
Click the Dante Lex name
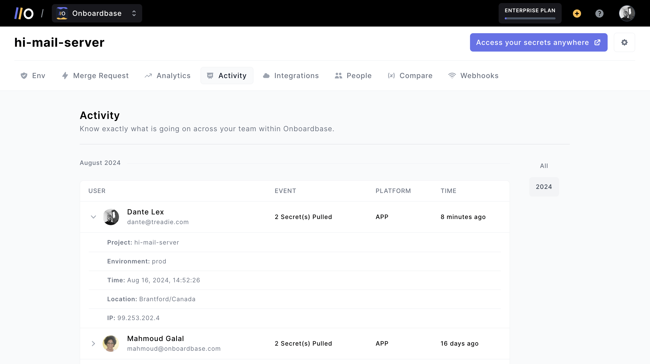coord(146,212)
